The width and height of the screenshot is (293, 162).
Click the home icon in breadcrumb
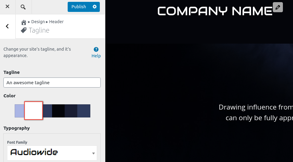(24, 23)
